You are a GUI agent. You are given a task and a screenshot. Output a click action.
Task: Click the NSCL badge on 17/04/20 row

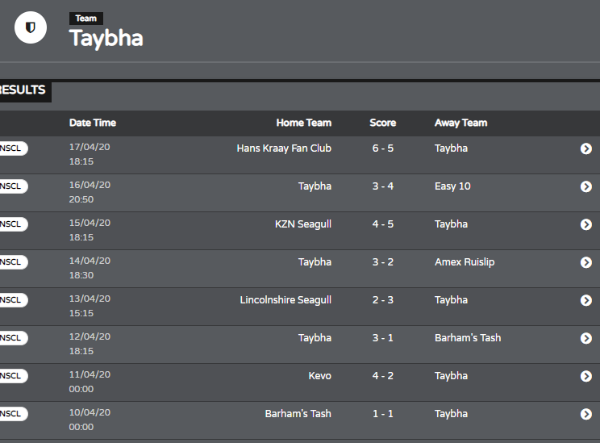point(12,148)
